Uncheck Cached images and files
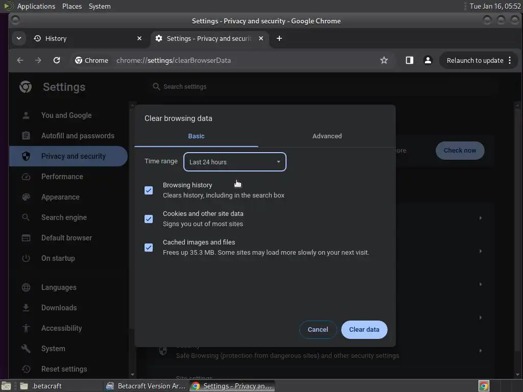The image size is (523, 392). click(149, 248)
